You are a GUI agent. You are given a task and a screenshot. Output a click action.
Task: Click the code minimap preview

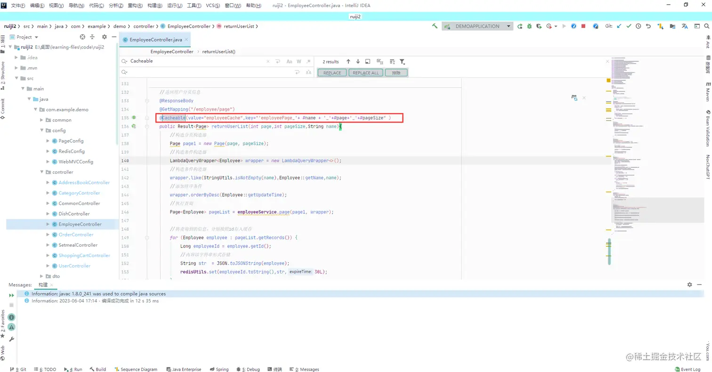(657, 146)
